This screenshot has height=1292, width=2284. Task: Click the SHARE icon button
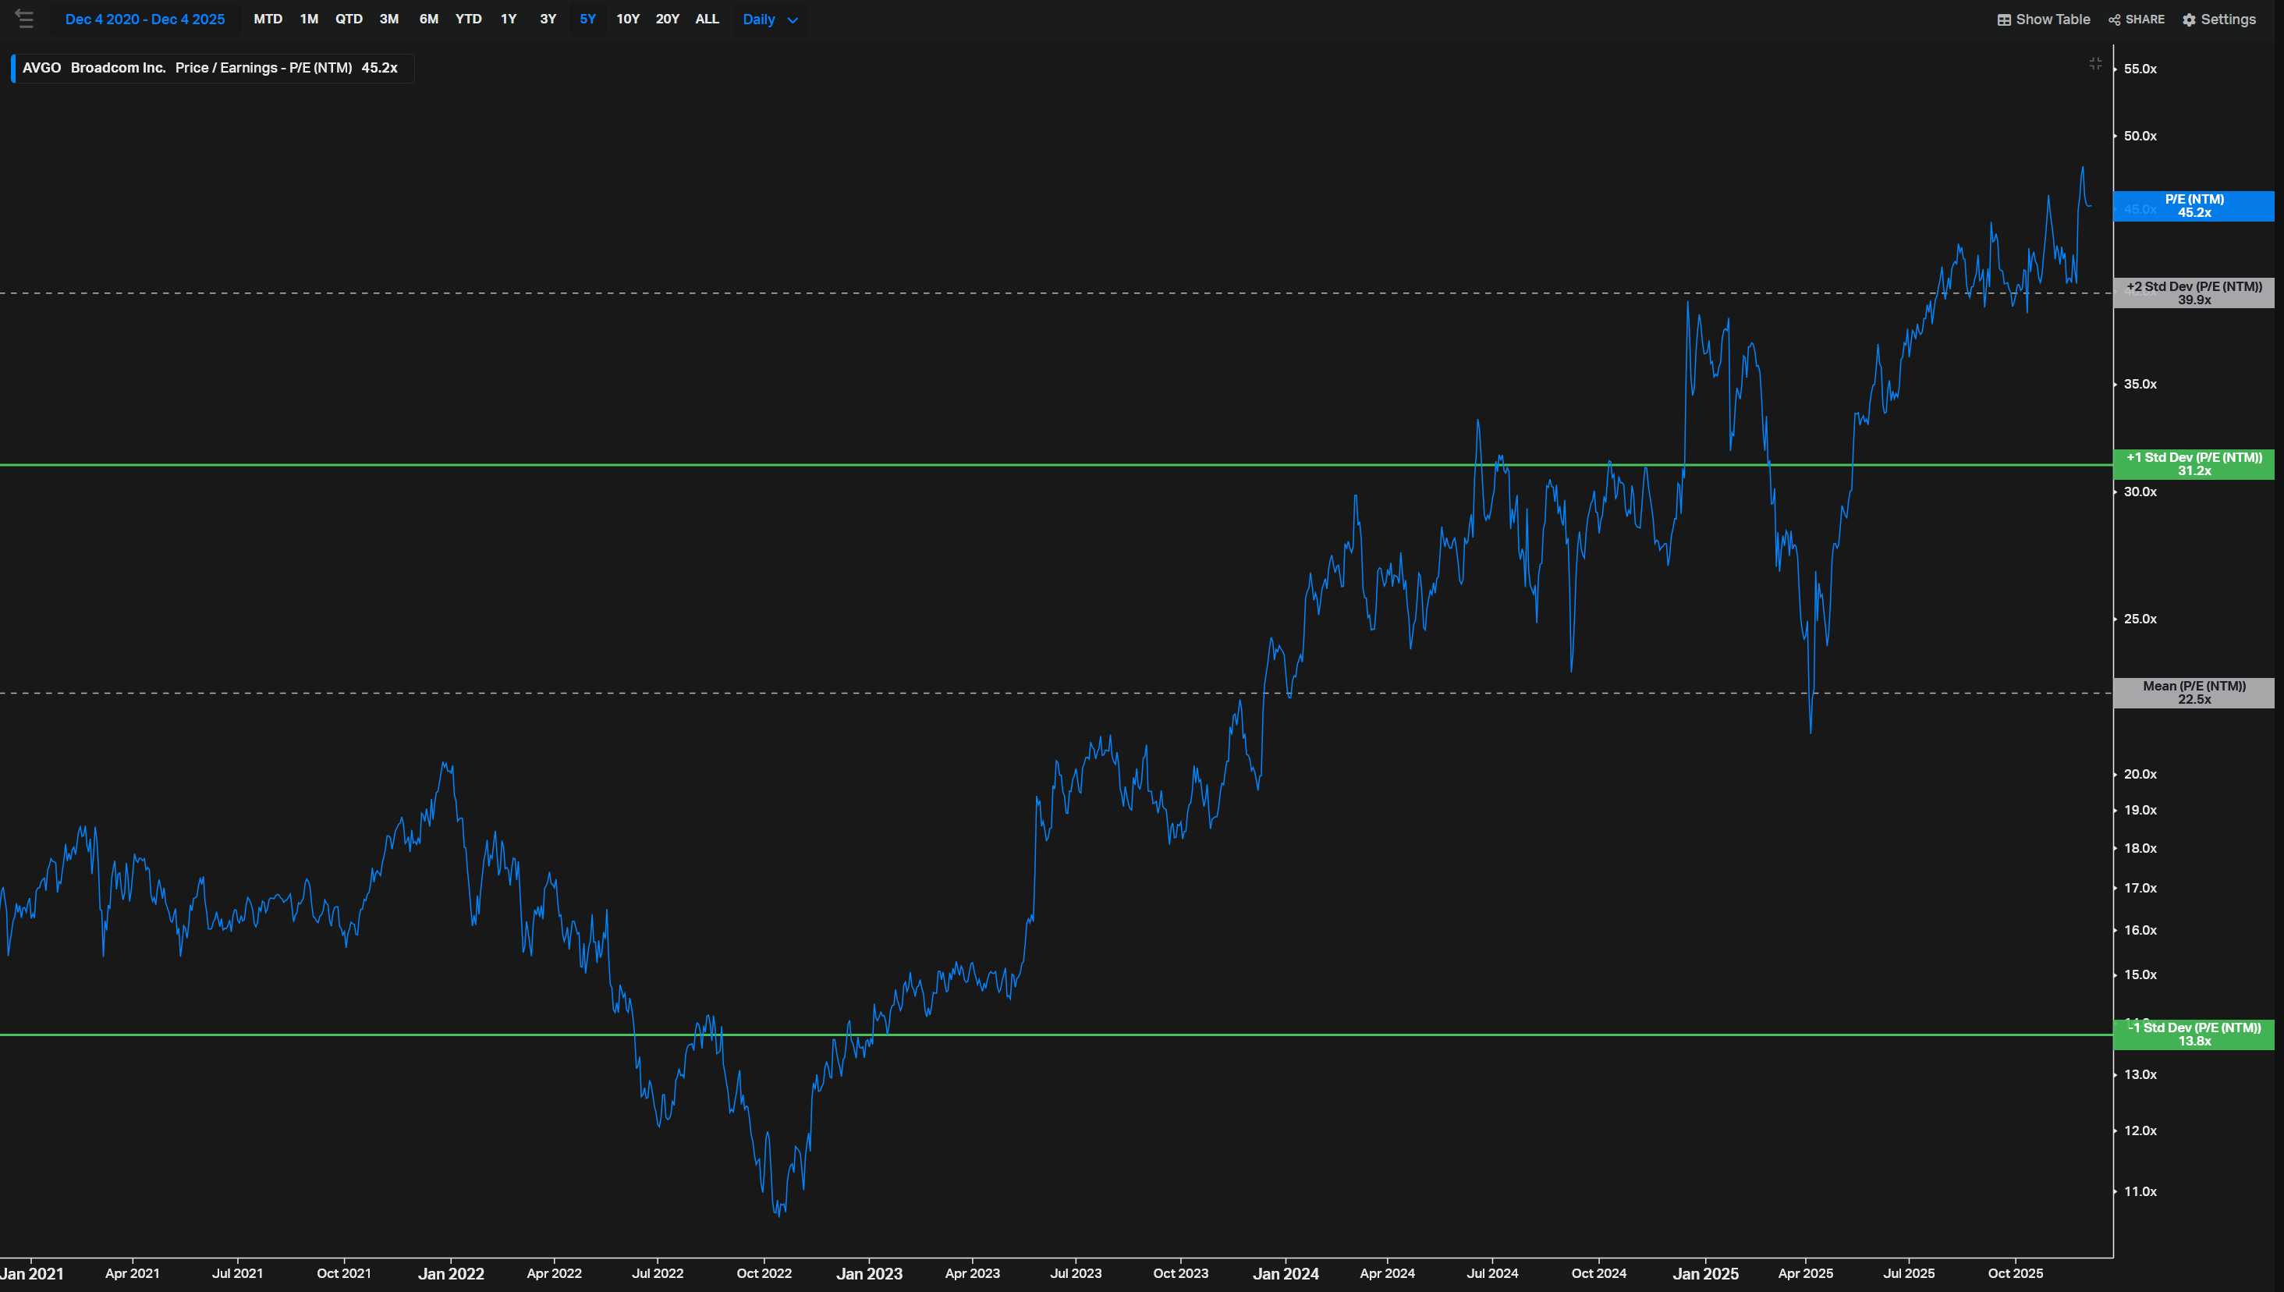pyautogui.click(x=2115, y=20)
